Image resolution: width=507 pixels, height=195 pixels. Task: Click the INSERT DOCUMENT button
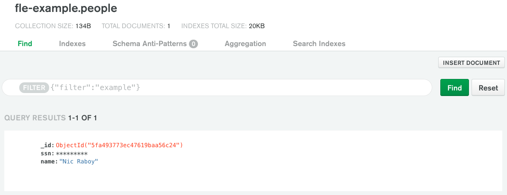(471, 63)
